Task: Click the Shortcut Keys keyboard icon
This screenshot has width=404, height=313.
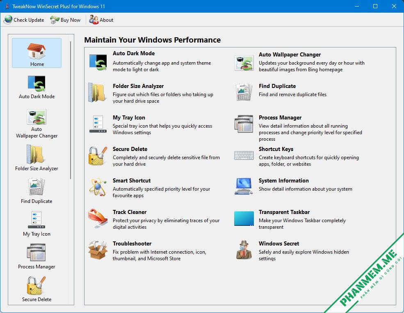Action: pyautogui.click(x=244, y=155)
